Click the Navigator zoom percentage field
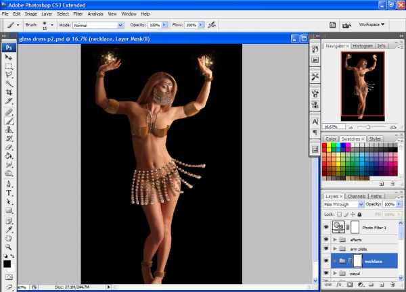Screen dimensions: 406x292 pos(334,126)
